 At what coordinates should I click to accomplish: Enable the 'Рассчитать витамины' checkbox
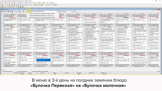pyautogui.click(x=17, y=71)
